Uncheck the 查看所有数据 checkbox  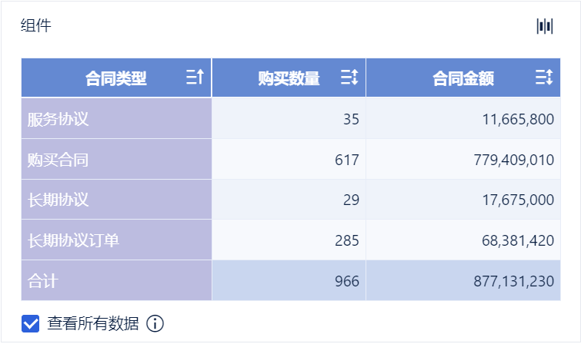tap(31, 323)
